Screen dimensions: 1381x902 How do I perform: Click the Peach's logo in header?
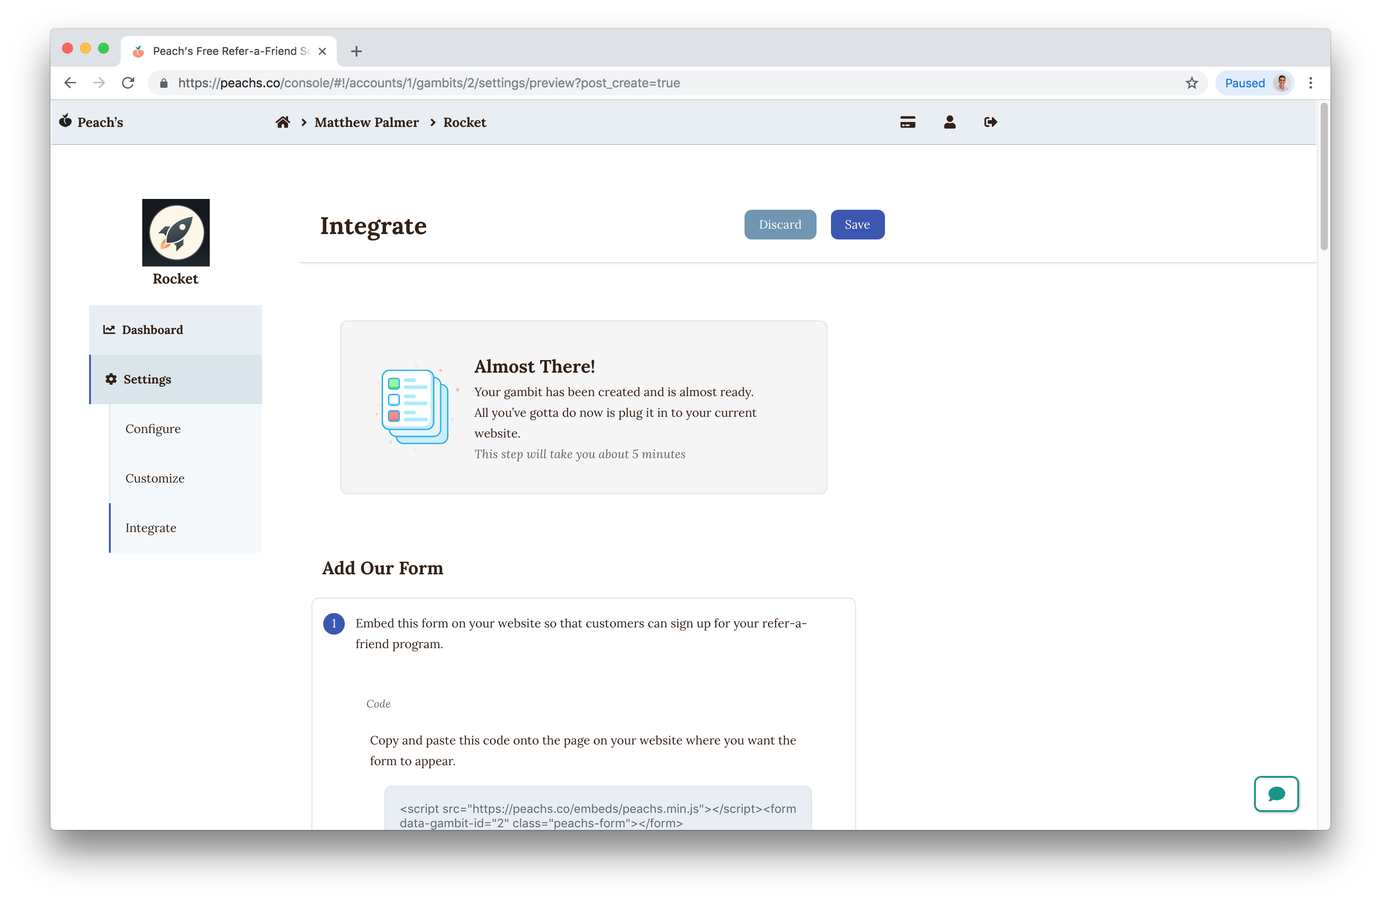(x=91, y=122)
